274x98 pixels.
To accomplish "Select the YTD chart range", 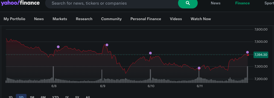I will (56, 97).
